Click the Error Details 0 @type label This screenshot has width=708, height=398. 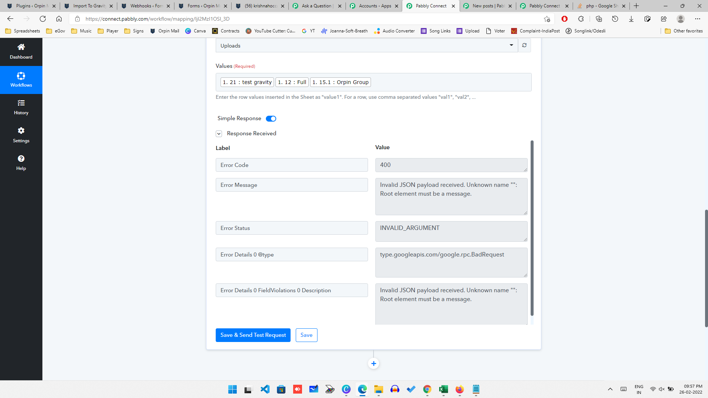(x=292, y=255)
